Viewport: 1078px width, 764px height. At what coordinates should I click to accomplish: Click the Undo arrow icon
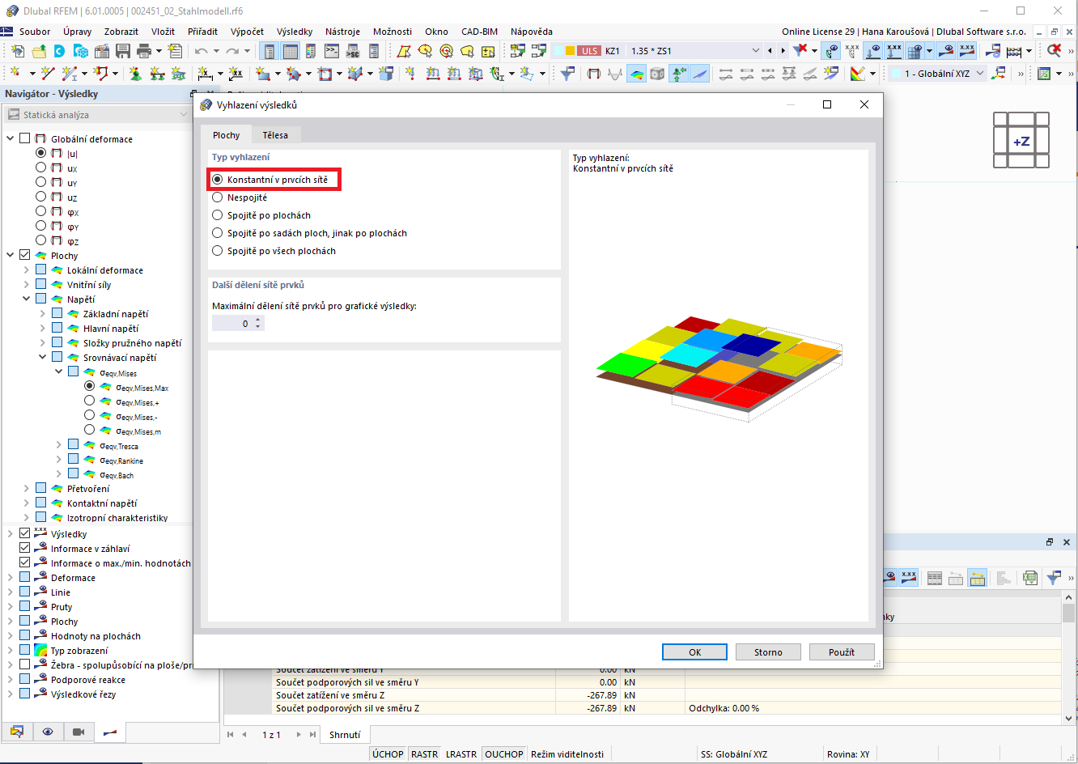point(201,50)
